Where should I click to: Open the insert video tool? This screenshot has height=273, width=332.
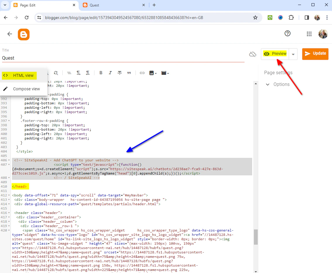pyautogui.click(x=164, y=72)
